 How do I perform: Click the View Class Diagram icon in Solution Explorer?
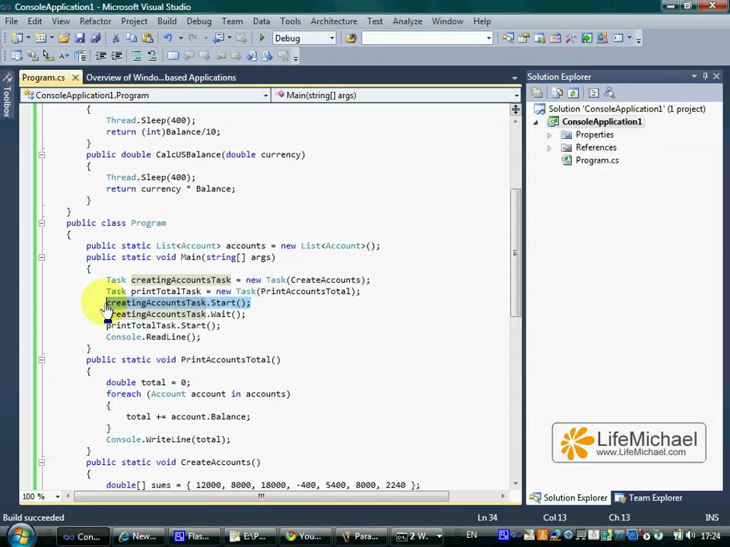(609, 93)
